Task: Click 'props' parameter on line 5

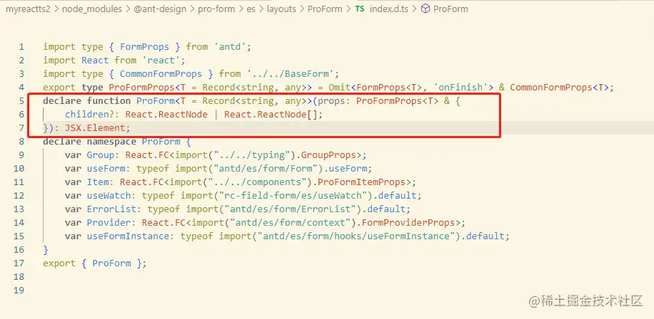Action: [x=331, y=100]
